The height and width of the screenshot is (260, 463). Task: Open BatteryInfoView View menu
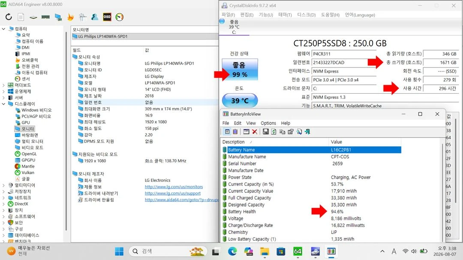[251, 123]
